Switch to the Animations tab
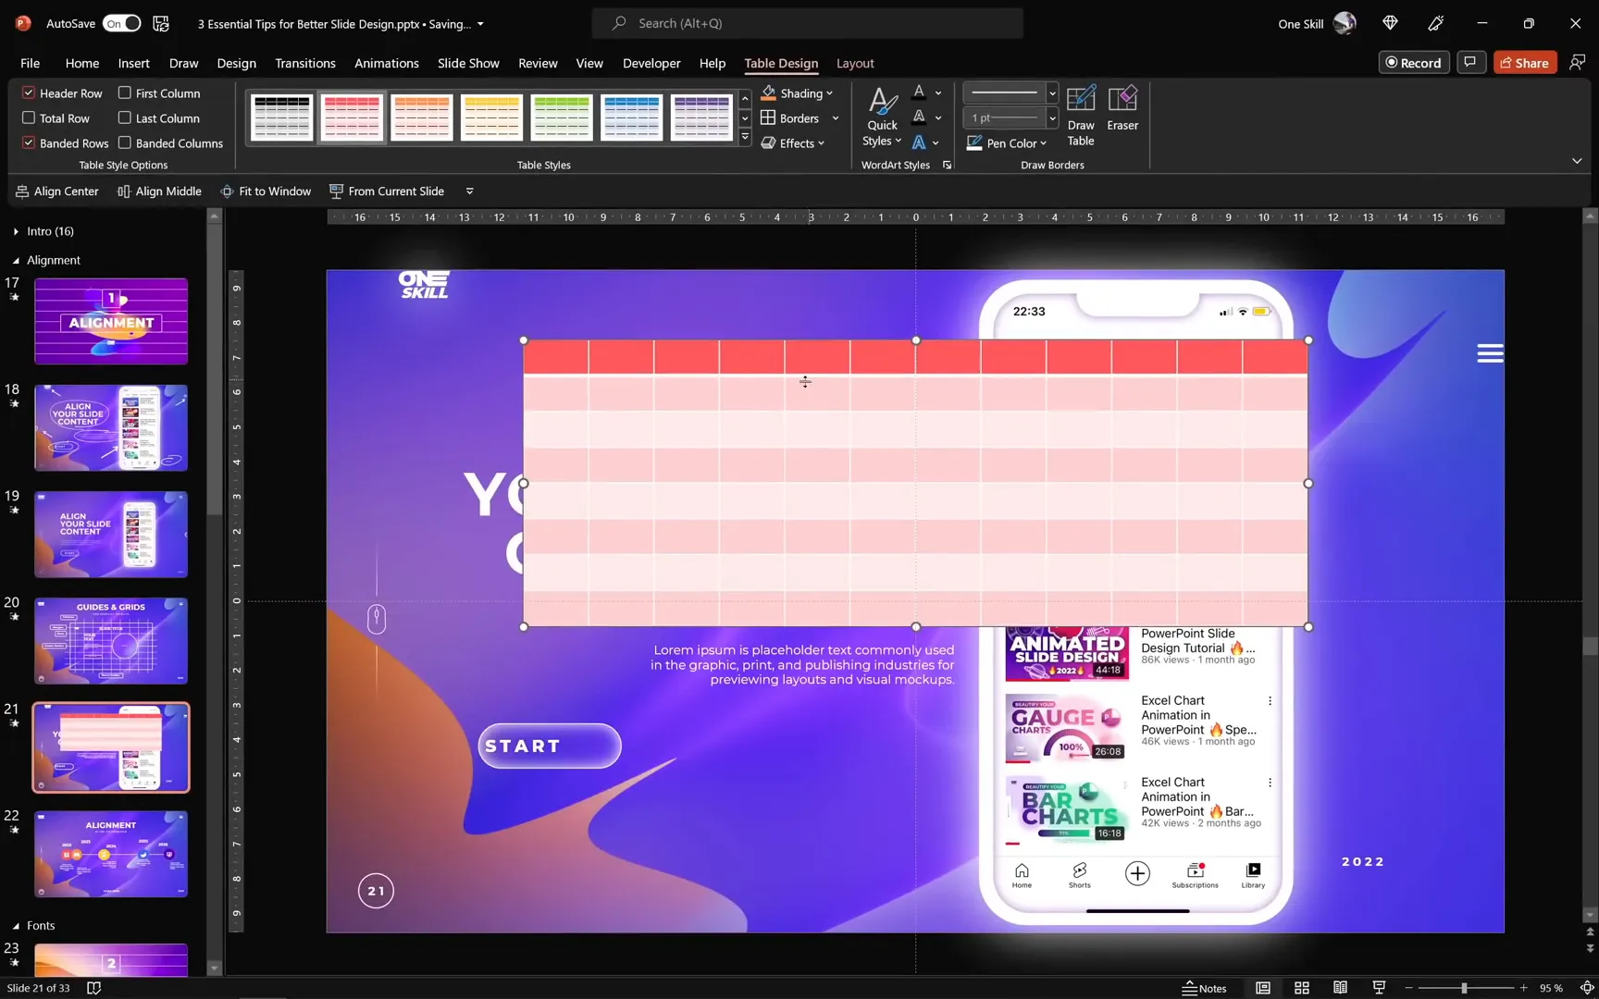The image size is (1599, 999). (x=386, y=63)
